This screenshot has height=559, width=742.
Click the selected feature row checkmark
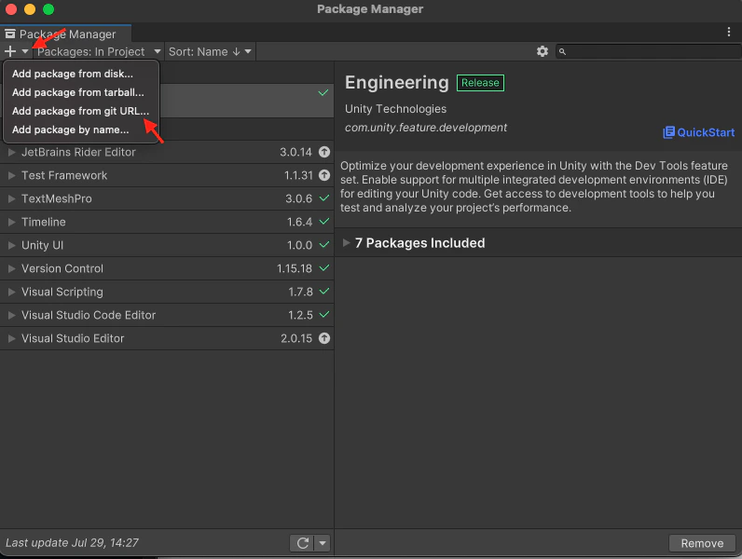click(323, 92)
